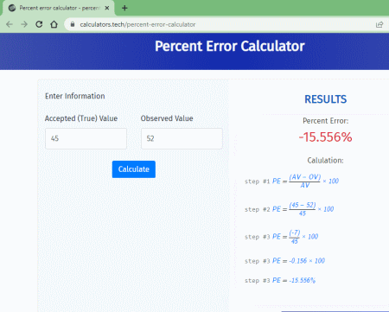Click the Enter Information label
The height and width of the screenshot is (312, 389).
click(x=75, y=96)
